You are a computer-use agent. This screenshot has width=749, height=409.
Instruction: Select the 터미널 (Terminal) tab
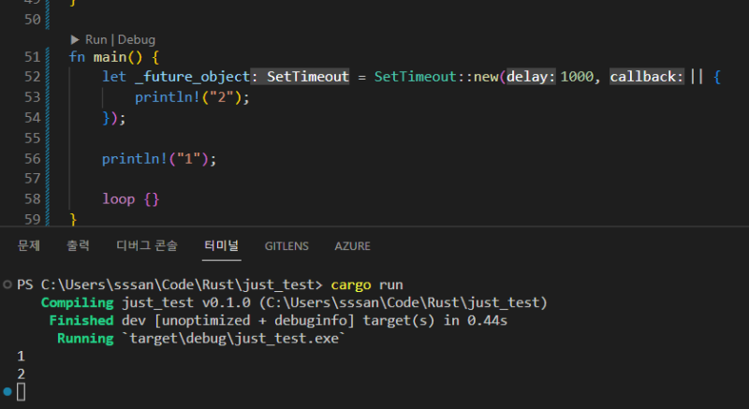click(x=221, y=246)
